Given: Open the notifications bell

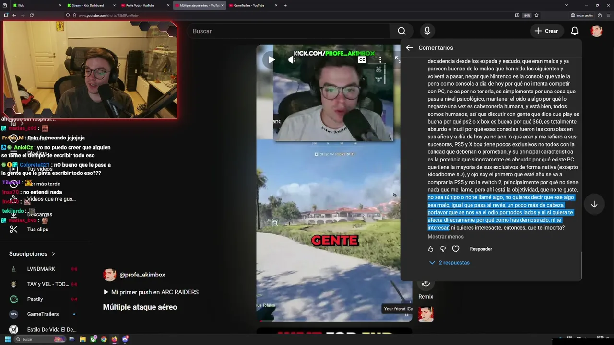Looking at the screenshot, I should (574, 31).
